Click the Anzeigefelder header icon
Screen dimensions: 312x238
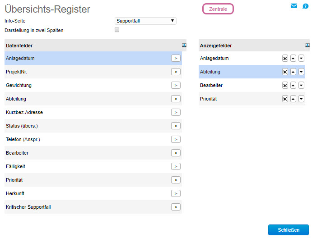pyautogui.click(x=307, y=45)
